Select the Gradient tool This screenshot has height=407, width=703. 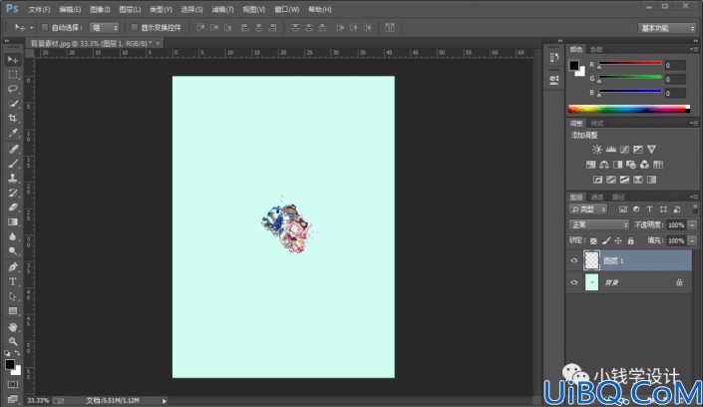pyautogui.click(x=13, y=222)
